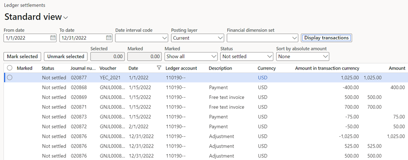Viewport: 408px width, 160px height.
Task: Select the YEC_2021 row radio button
Action: coord(9,78)
